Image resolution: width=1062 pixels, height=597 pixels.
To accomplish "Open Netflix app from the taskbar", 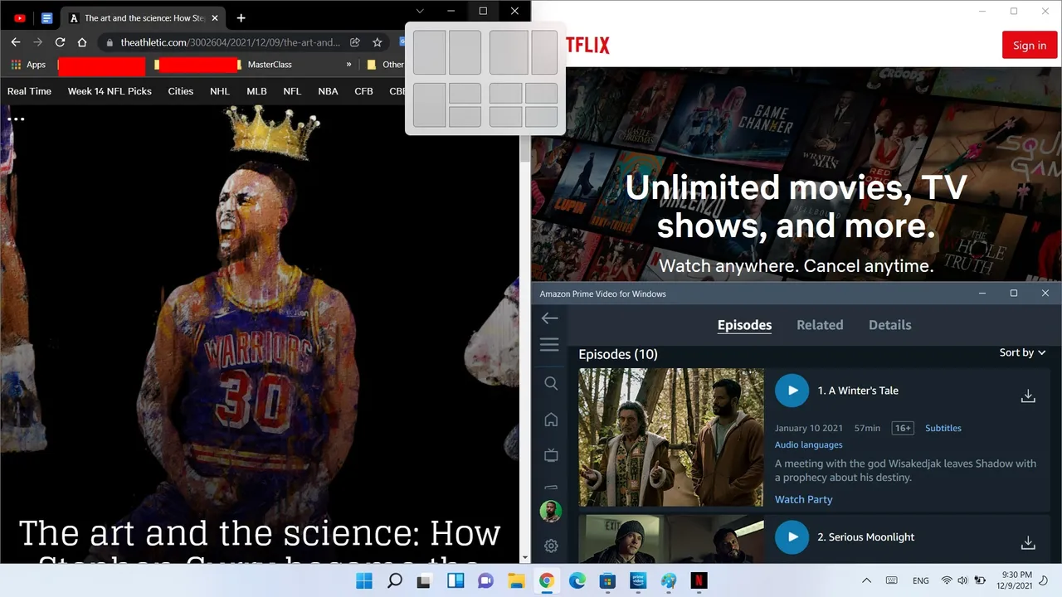I will (x=699, y=580).
